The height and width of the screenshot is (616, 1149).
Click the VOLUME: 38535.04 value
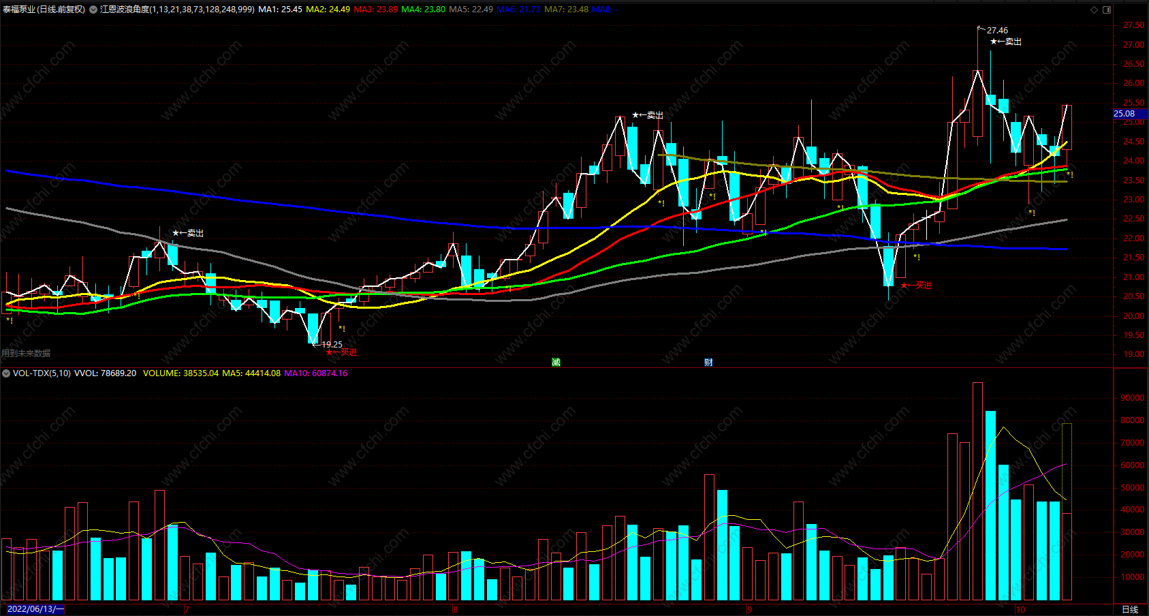180,373
